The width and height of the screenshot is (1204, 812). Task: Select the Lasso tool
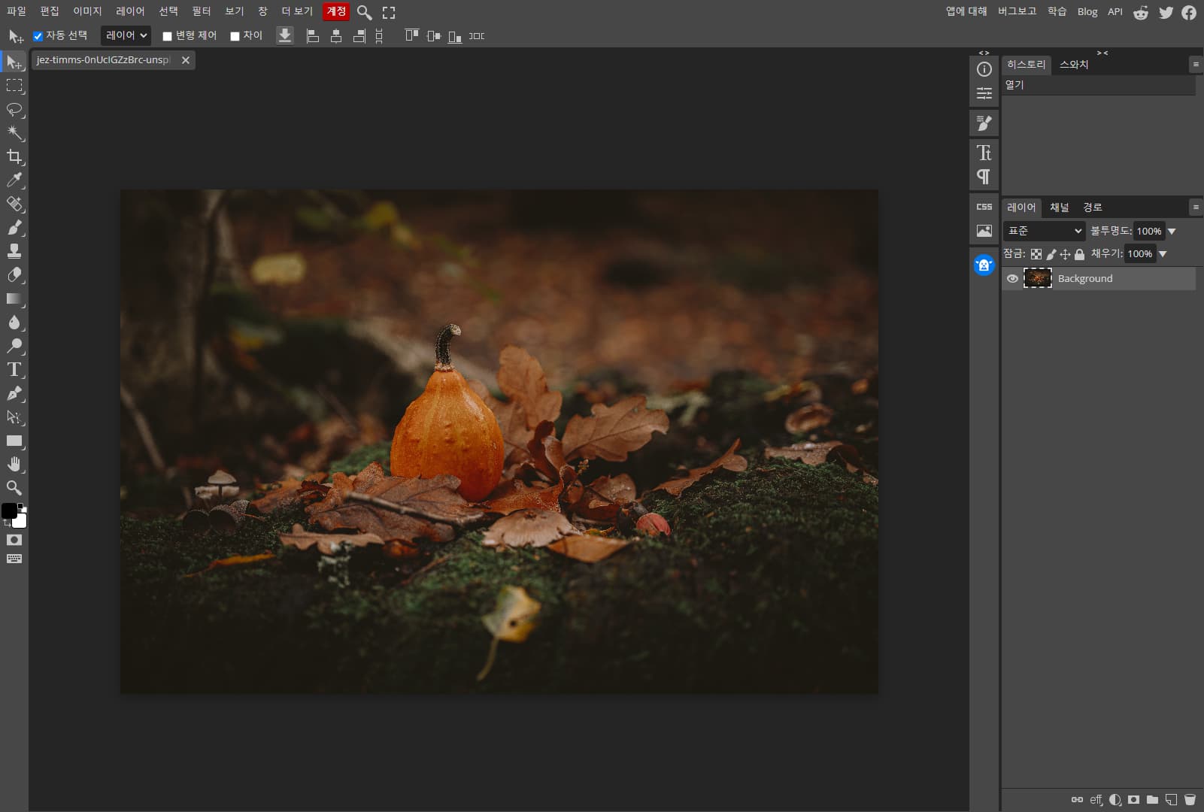coord(14,110)
